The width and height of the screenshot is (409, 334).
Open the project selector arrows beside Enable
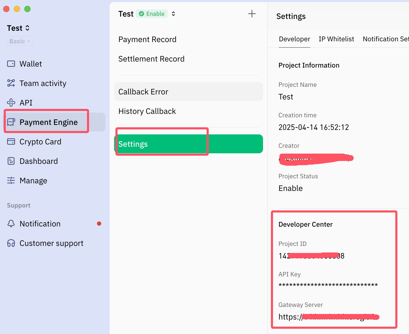(x=173, y=14)
